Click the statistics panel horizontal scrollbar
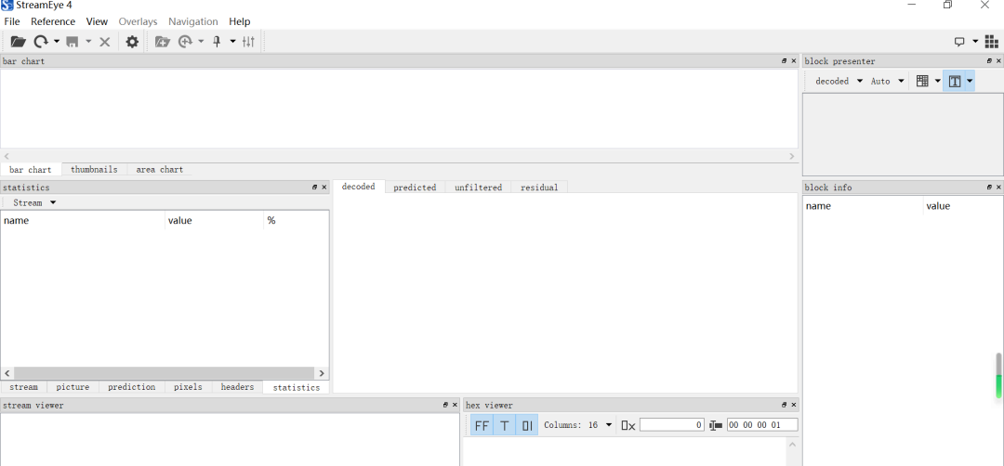1004x466 pixels. click(x=164, y=373)
